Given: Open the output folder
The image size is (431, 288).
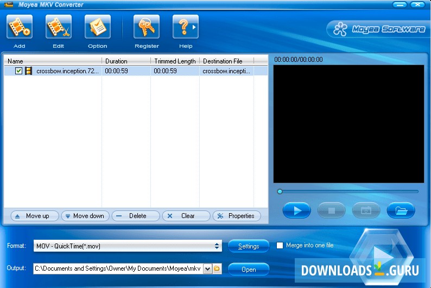Looking at the screenshot, I should pos(249,270).
